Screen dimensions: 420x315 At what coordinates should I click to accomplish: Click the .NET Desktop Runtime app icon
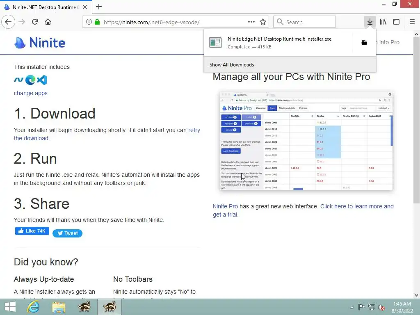[x=18, y=80]
